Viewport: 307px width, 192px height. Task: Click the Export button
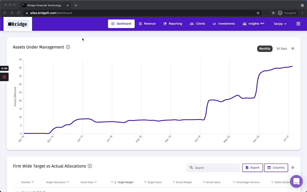coord(253,168)
